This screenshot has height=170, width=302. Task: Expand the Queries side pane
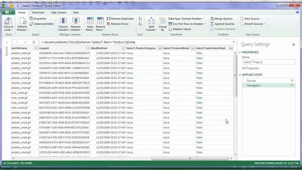(x=7, y=42)
